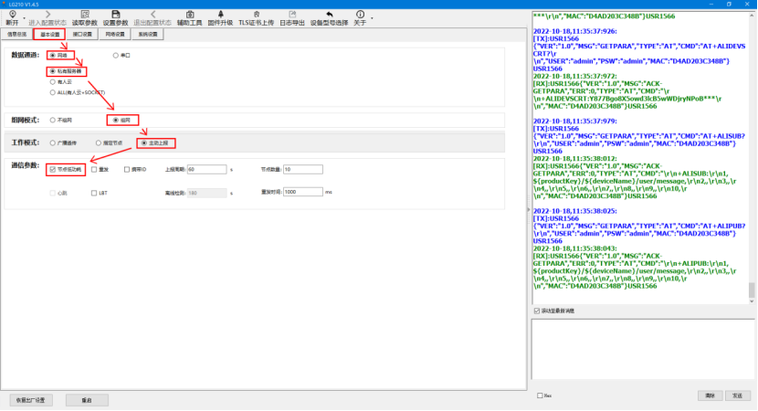Image resolution: width=758 pixels, height=411 pixels.
Task: Open 辅助工具 (auxiliary tools) from the toolbar
Action: tap(189, 16)
